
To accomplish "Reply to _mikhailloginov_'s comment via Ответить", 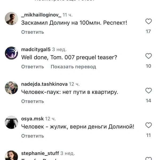I will (x=33, y=32).
